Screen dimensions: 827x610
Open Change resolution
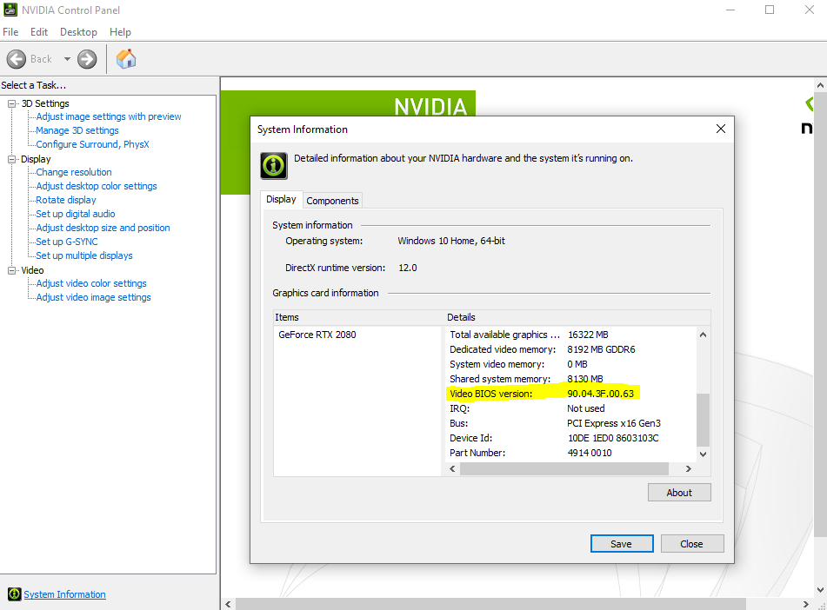pos(74,172)
